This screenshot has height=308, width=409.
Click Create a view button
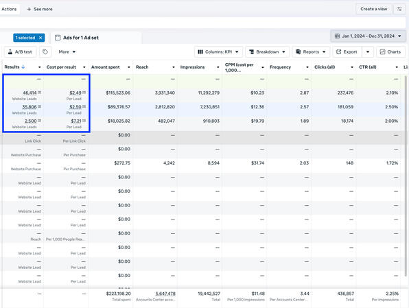point(373,9)
